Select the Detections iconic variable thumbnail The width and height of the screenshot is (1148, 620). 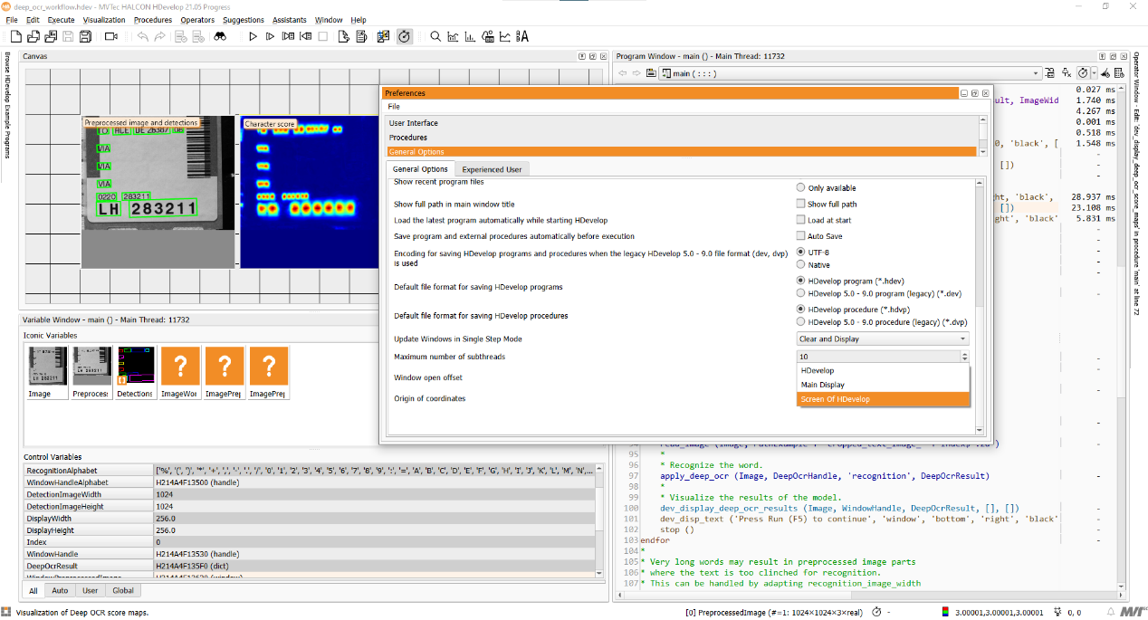pos(135,372)
